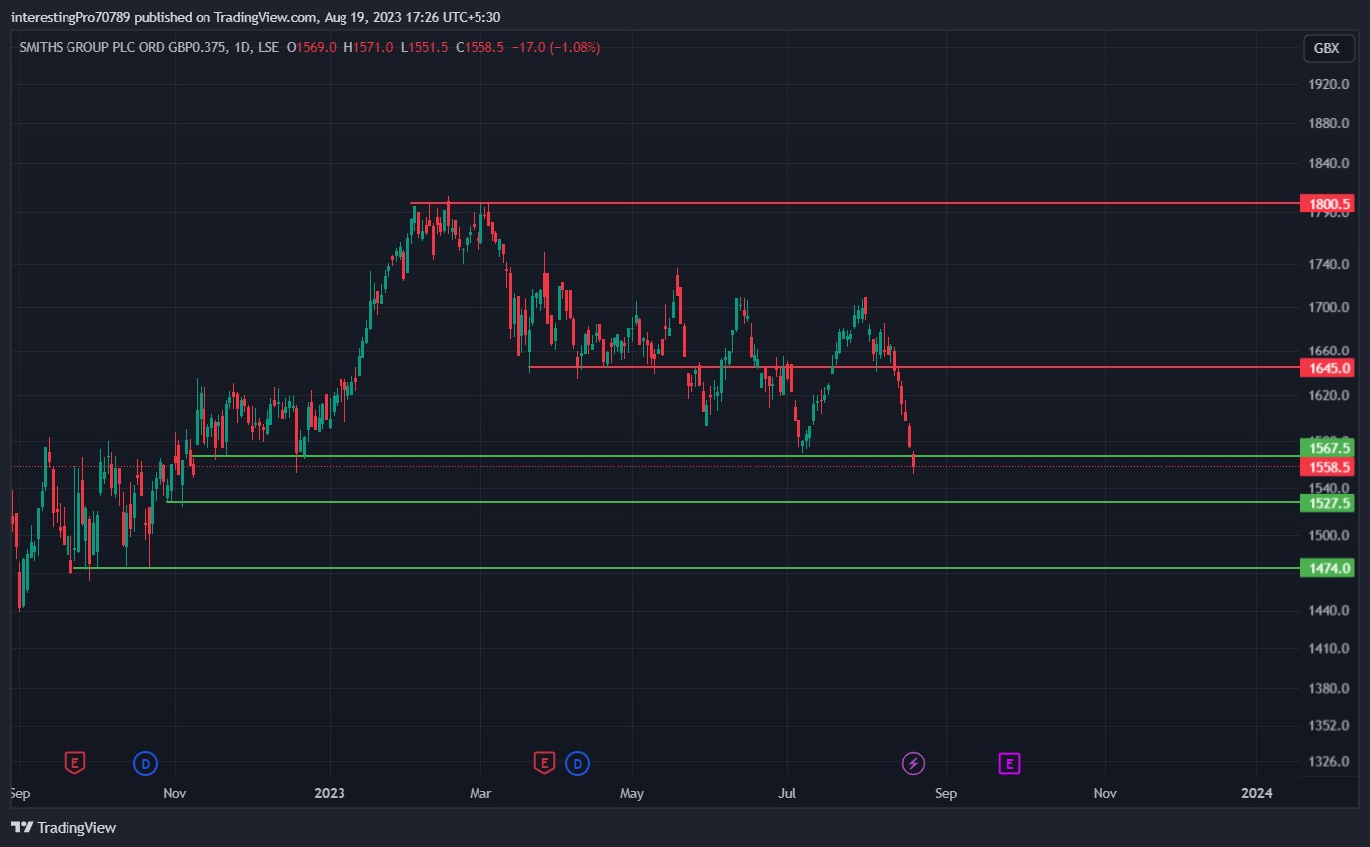This screenshot has height=847, width=1370.
Task: Click the red earnings E marker nearest Sep 2022
Action: (74, 763)
